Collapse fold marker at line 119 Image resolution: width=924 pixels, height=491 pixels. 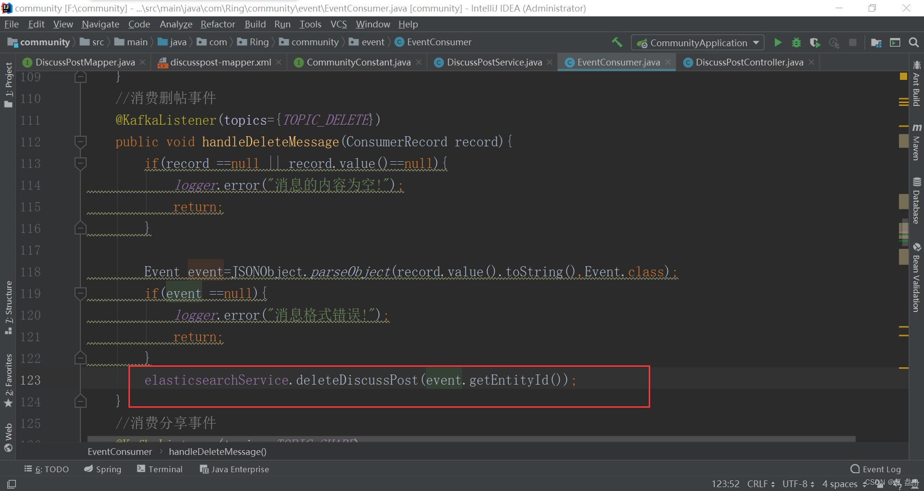[80, 293]
